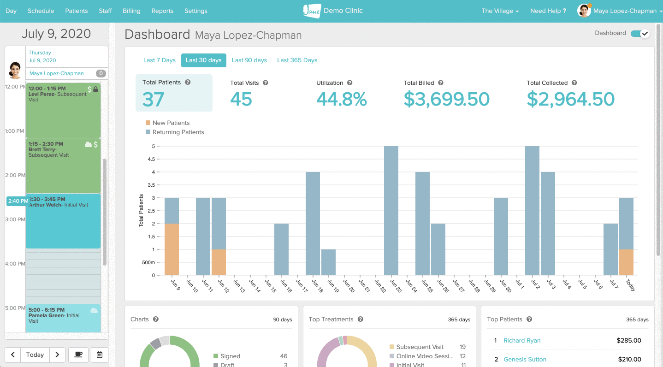Image resolution: width=663 pixels, height=367 pixels.
Task: Click the Top Treatments help icon
Action: point(361,319)
